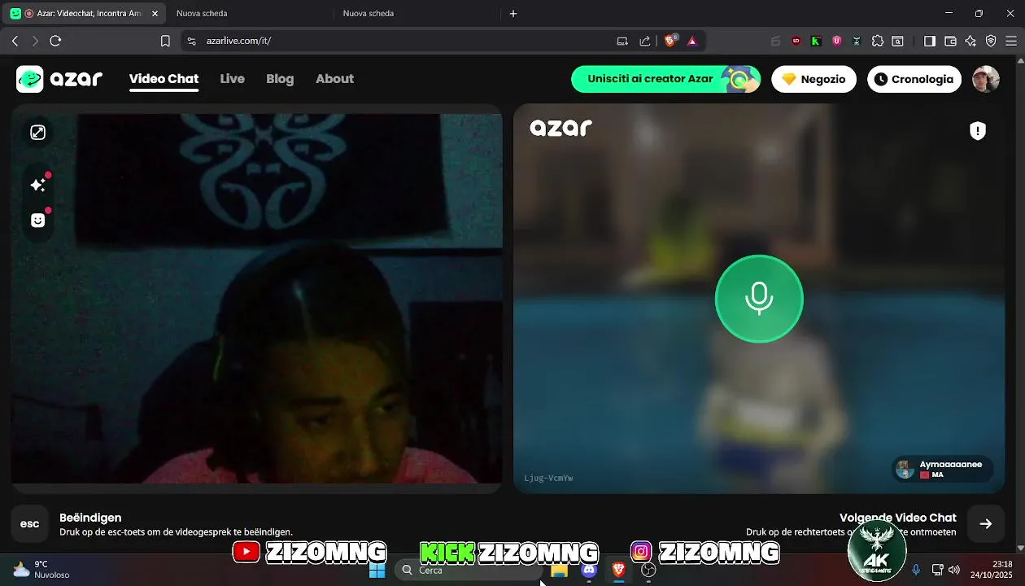This screenshot has width=1025, height=586.
Task: Click the install app icon in address bar
Action: pyautogui.click(x=622, y=41)
